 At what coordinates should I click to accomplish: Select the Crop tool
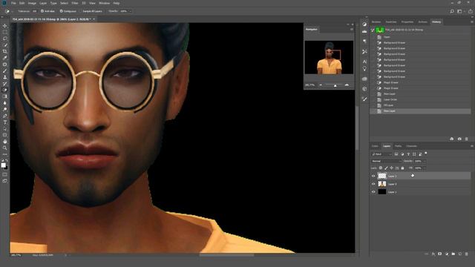coord(5,51)
